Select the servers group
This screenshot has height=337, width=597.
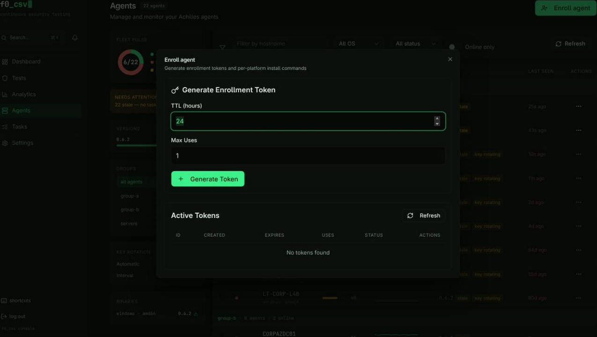click(x=129, y=224)
